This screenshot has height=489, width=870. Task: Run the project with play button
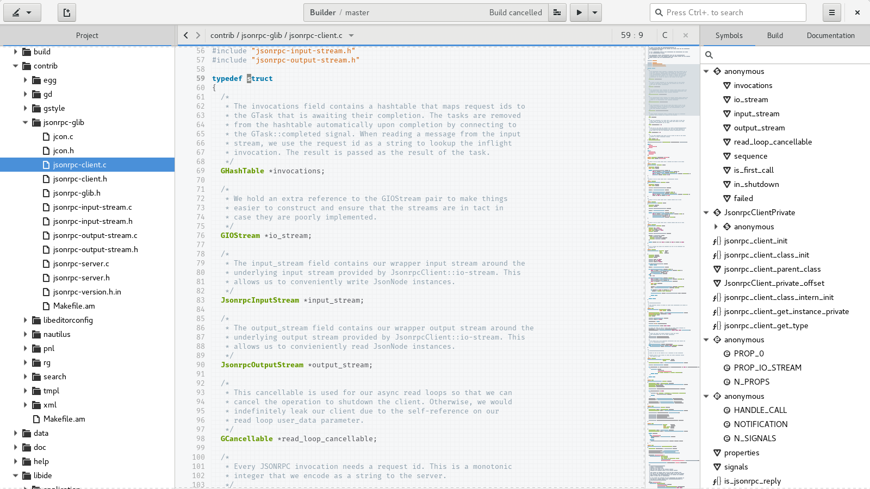click(x=579, y=12)
